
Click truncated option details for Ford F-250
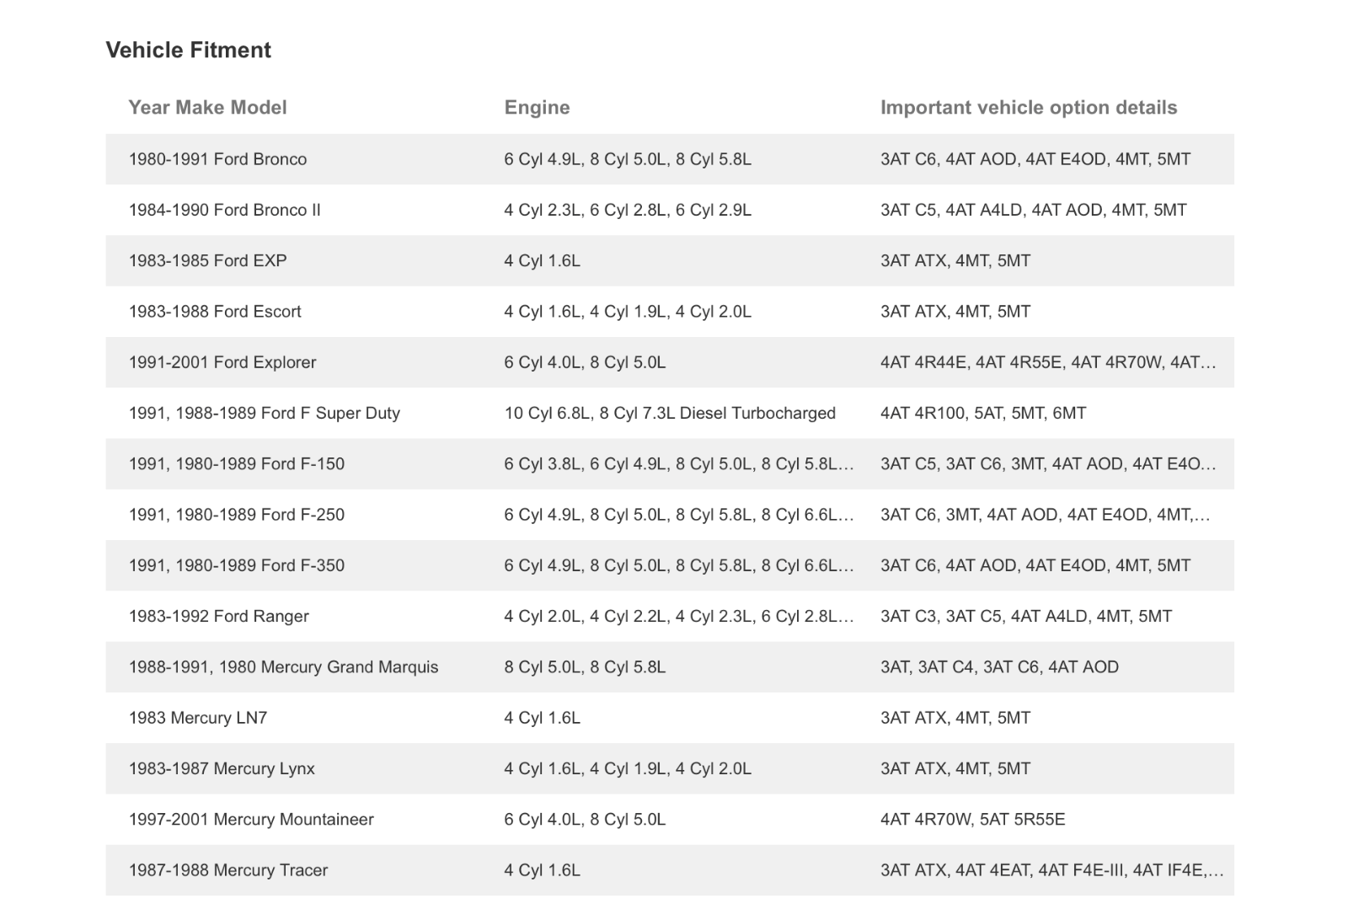[x=1045, y=515]
